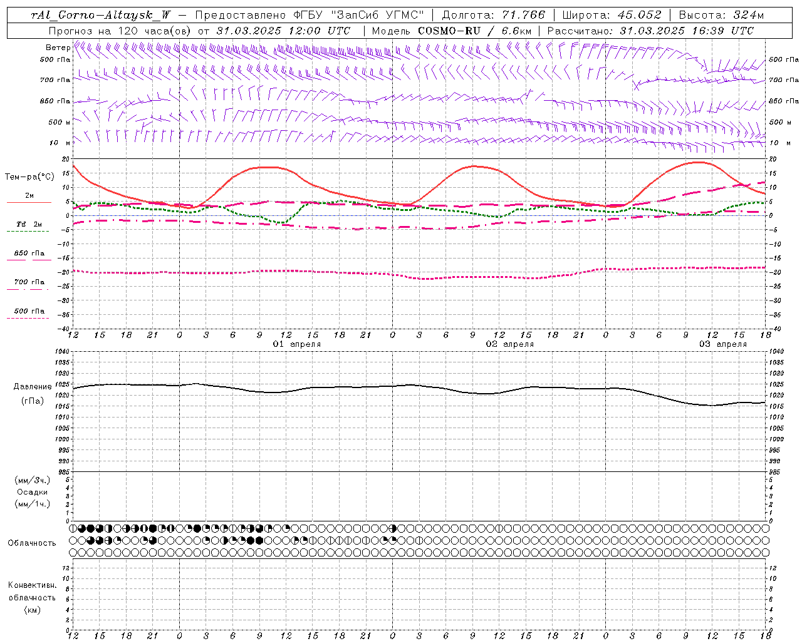Click the Тем-ра(°C) panel label
The width and height of the screenshot is (802, 641).
[x=29, y=177]
